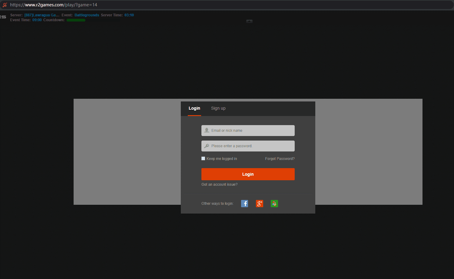The image size is (454, 279).
Task: Focus the password input field
Action: 248,146
